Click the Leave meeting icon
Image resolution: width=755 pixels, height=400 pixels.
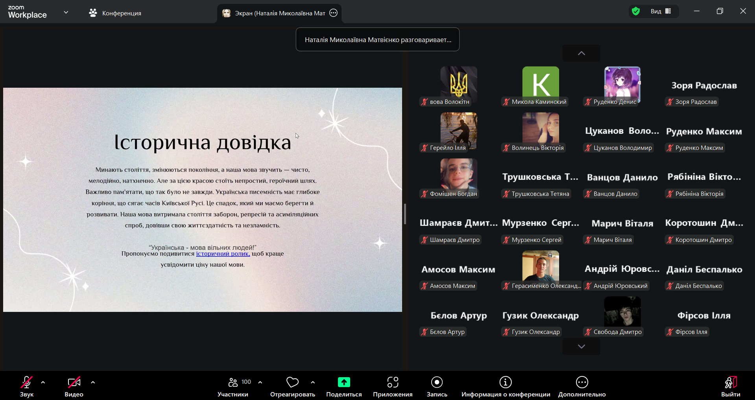tap(731, 382)
